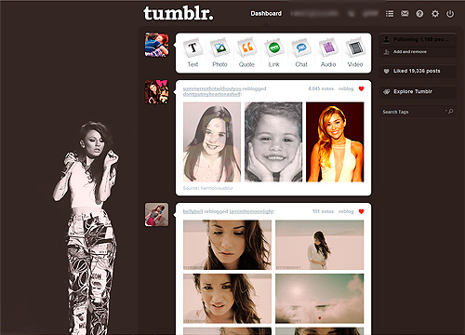Open the pink-tinted girl photo in first post
Image resolution: width=465 pixels, height=335 pixels.
(x=212, y=142)
